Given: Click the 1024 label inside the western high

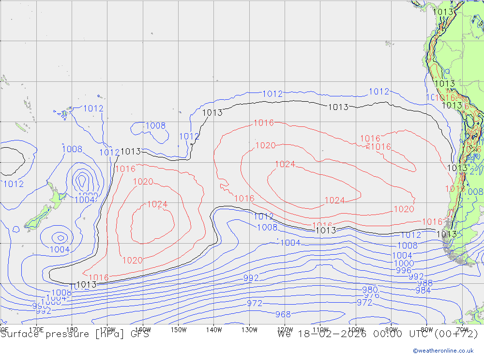Looking at the screenshot, I should click(x=157, y=204).
